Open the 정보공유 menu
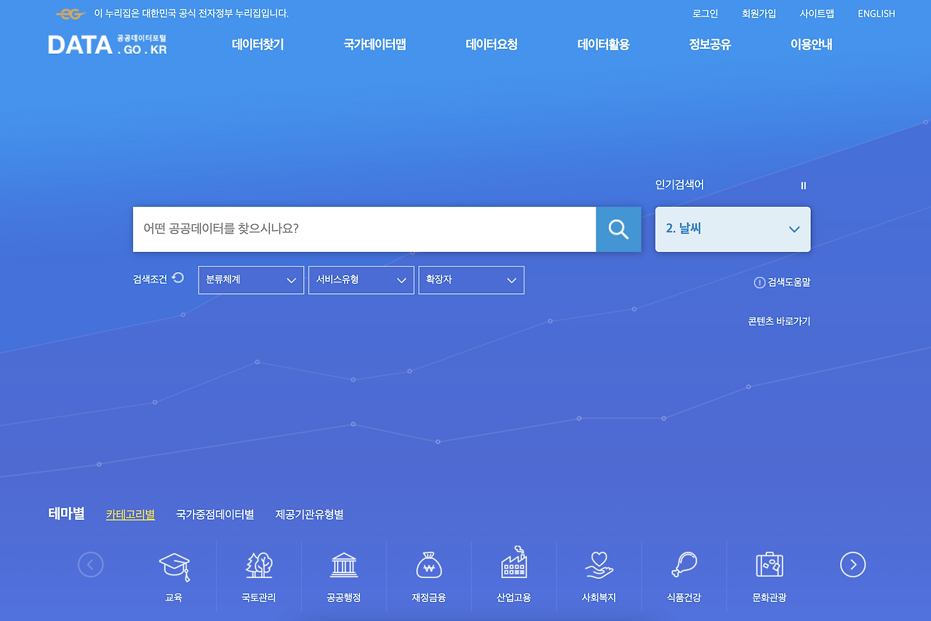The image size is (931, 621). click(710, 44)
